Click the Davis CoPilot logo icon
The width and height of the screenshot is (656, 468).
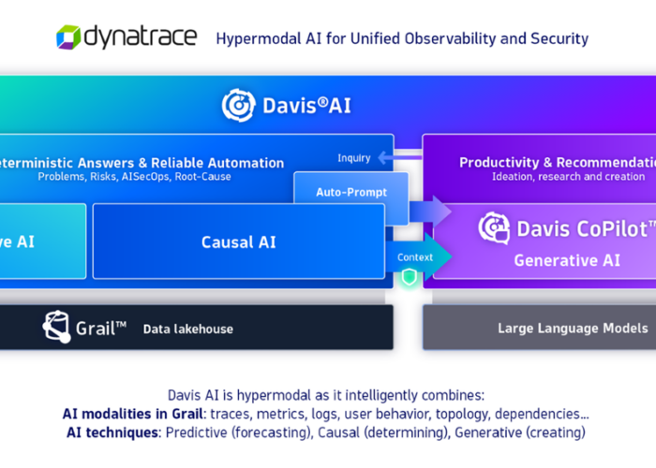494,227
